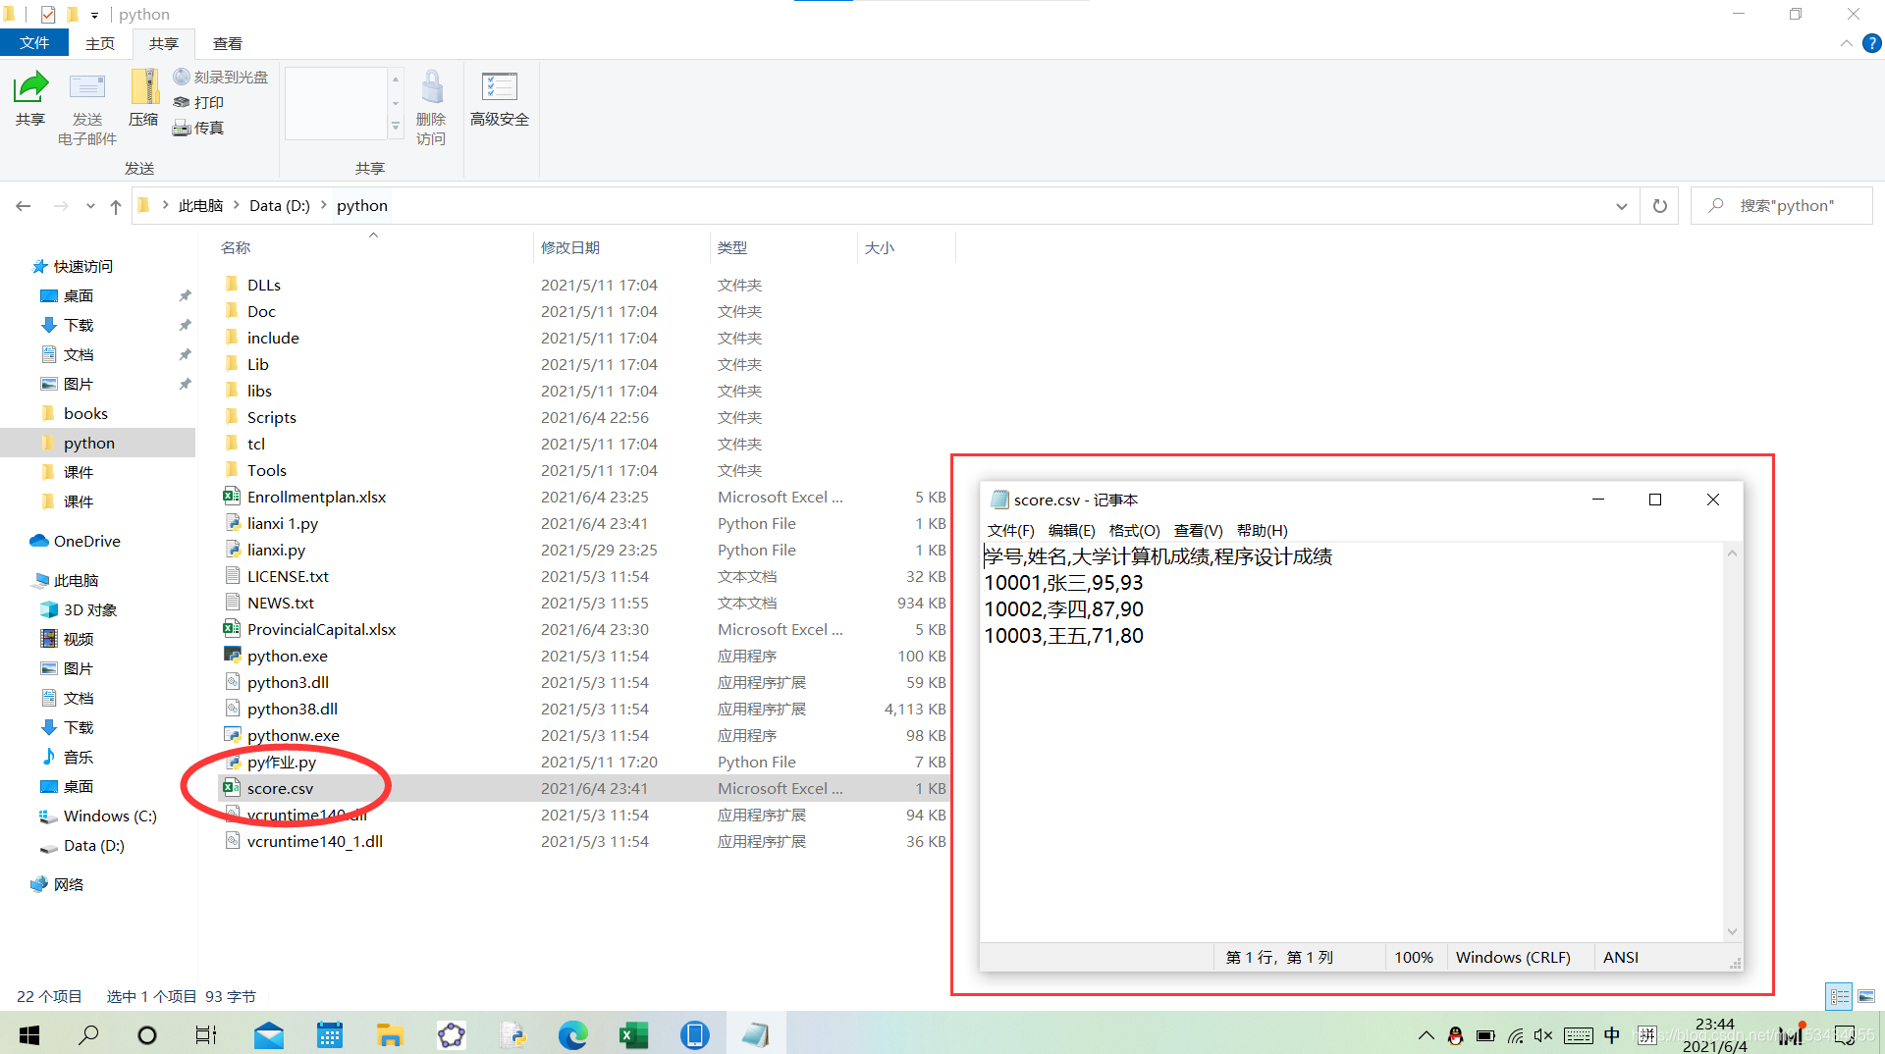This screenshot has height=1054, width=1885.
Task: Open Quick Access Toolbar customize dropdown
Action: (94, 15)
